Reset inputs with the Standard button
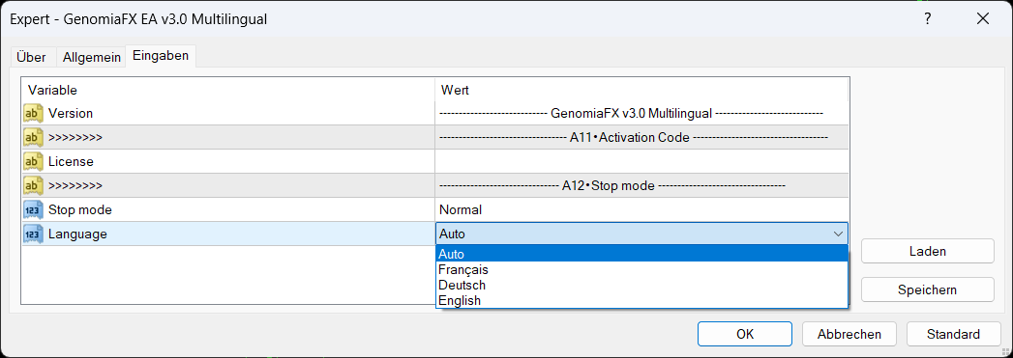 coord(954,334)
